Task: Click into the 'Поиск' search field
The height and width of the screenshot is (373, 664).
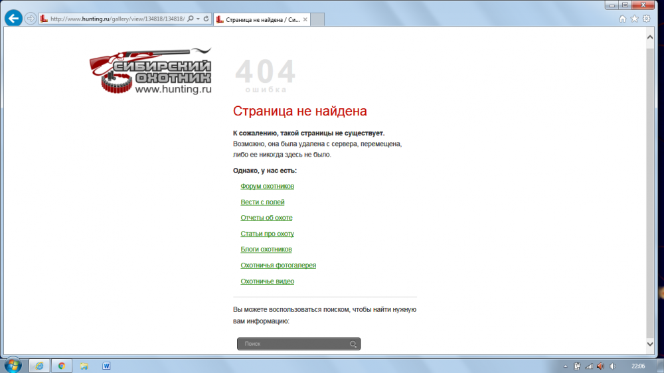Action: click(292, 344)
